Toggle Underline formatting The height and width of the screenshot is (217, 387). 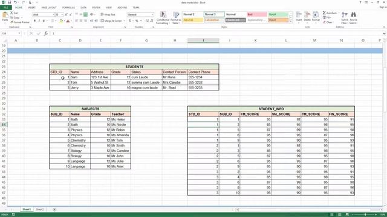44,21
